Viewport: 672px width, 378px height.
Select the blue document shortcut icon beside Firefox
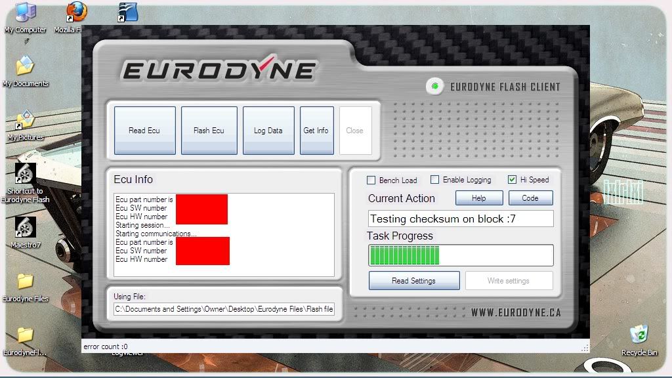128,12
